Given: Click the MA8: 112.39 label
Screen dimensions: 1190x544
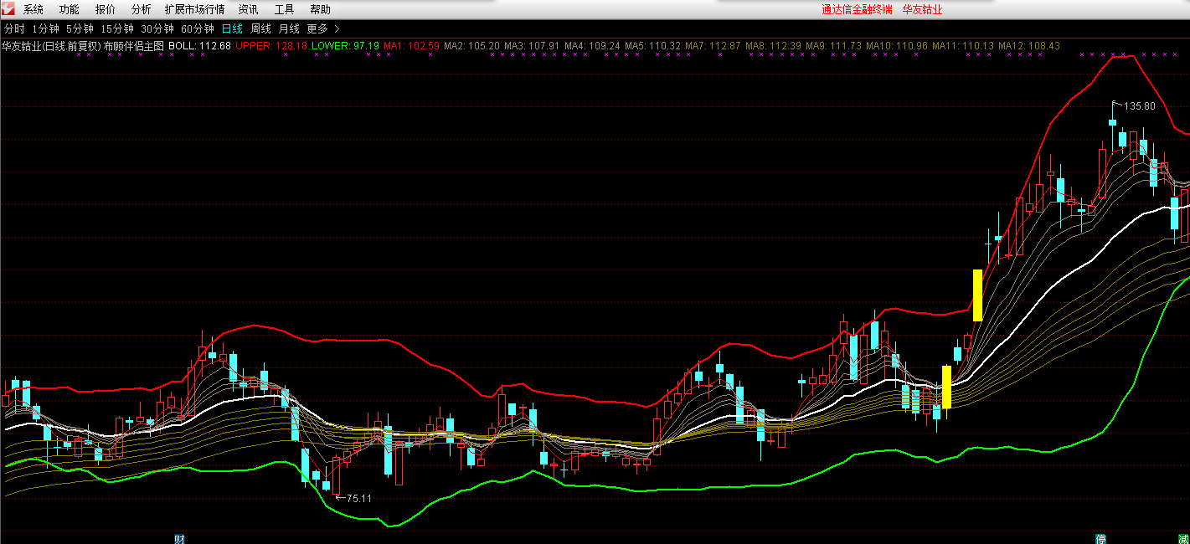Looking at the screenshot, I should (773, 46).
